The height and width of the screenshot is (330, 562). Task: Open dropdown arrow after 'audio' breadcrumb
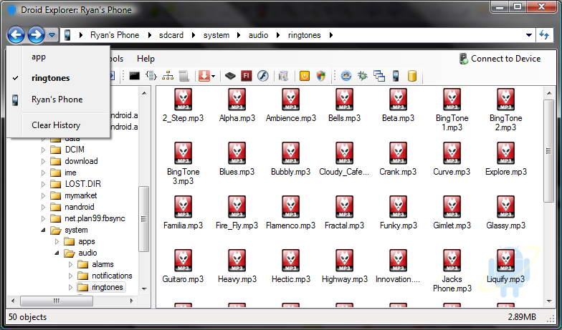[x=278, y=35]
